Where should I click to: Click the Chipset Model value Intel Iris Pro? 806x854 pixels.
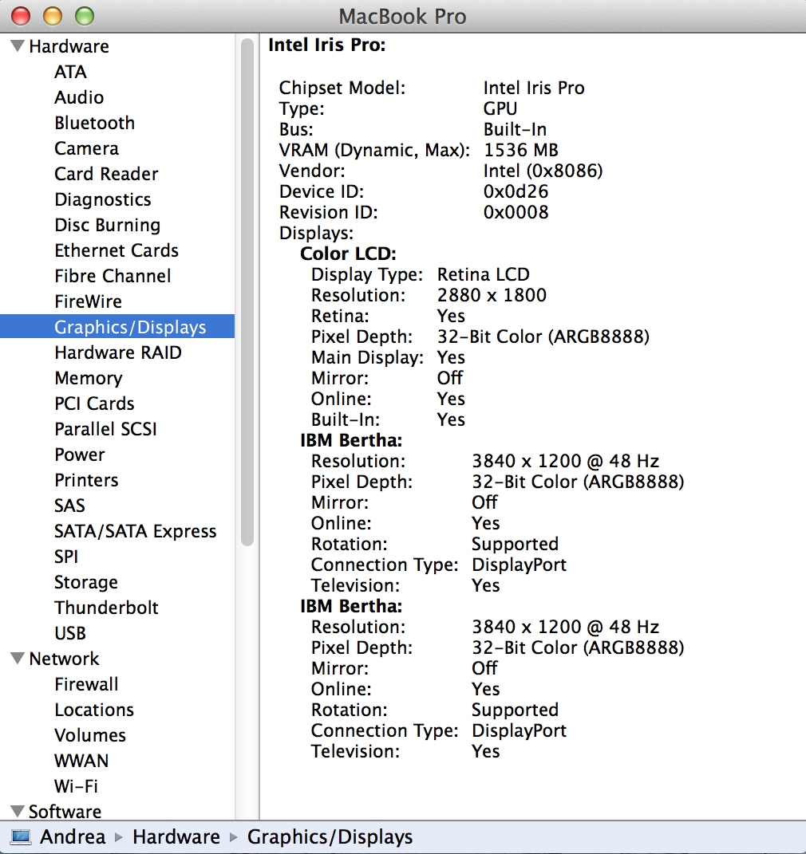[534, 88]
